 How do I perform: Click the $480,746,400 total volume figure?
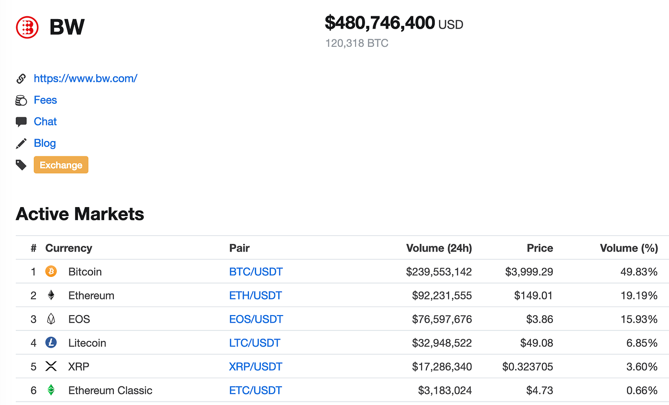(380, 22)
